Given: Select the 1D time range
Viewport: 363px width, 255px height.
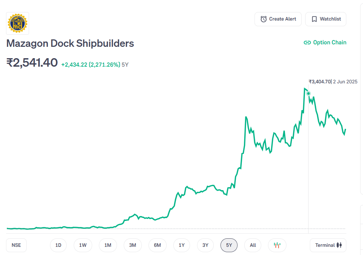Looking at the screenshot, I should pyautogui.click(x=58, y=245).
